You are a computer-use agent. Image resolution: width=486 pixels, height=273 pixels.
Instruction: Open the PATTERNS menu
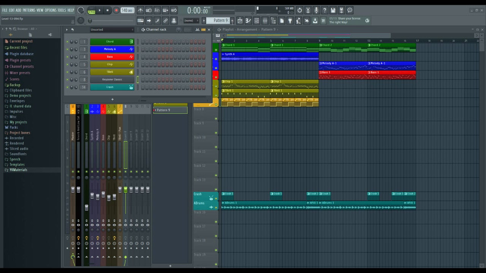click(29, 10)
